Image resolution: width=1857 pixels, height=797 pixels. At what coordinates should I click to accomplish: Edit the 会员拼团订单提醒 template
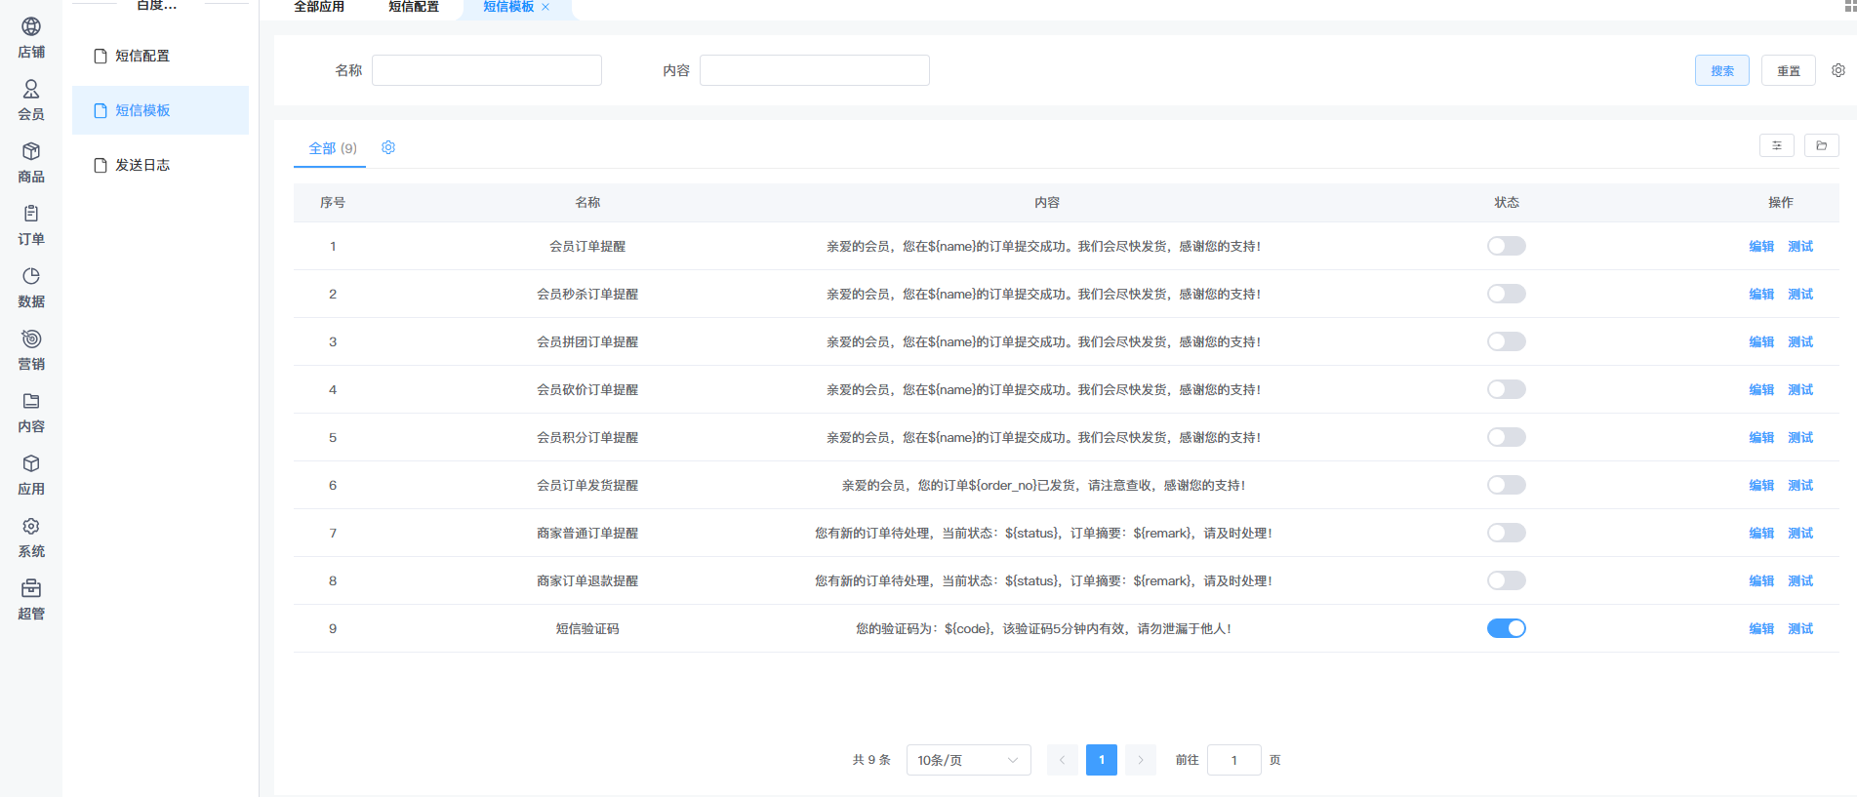coord(1761,341)
